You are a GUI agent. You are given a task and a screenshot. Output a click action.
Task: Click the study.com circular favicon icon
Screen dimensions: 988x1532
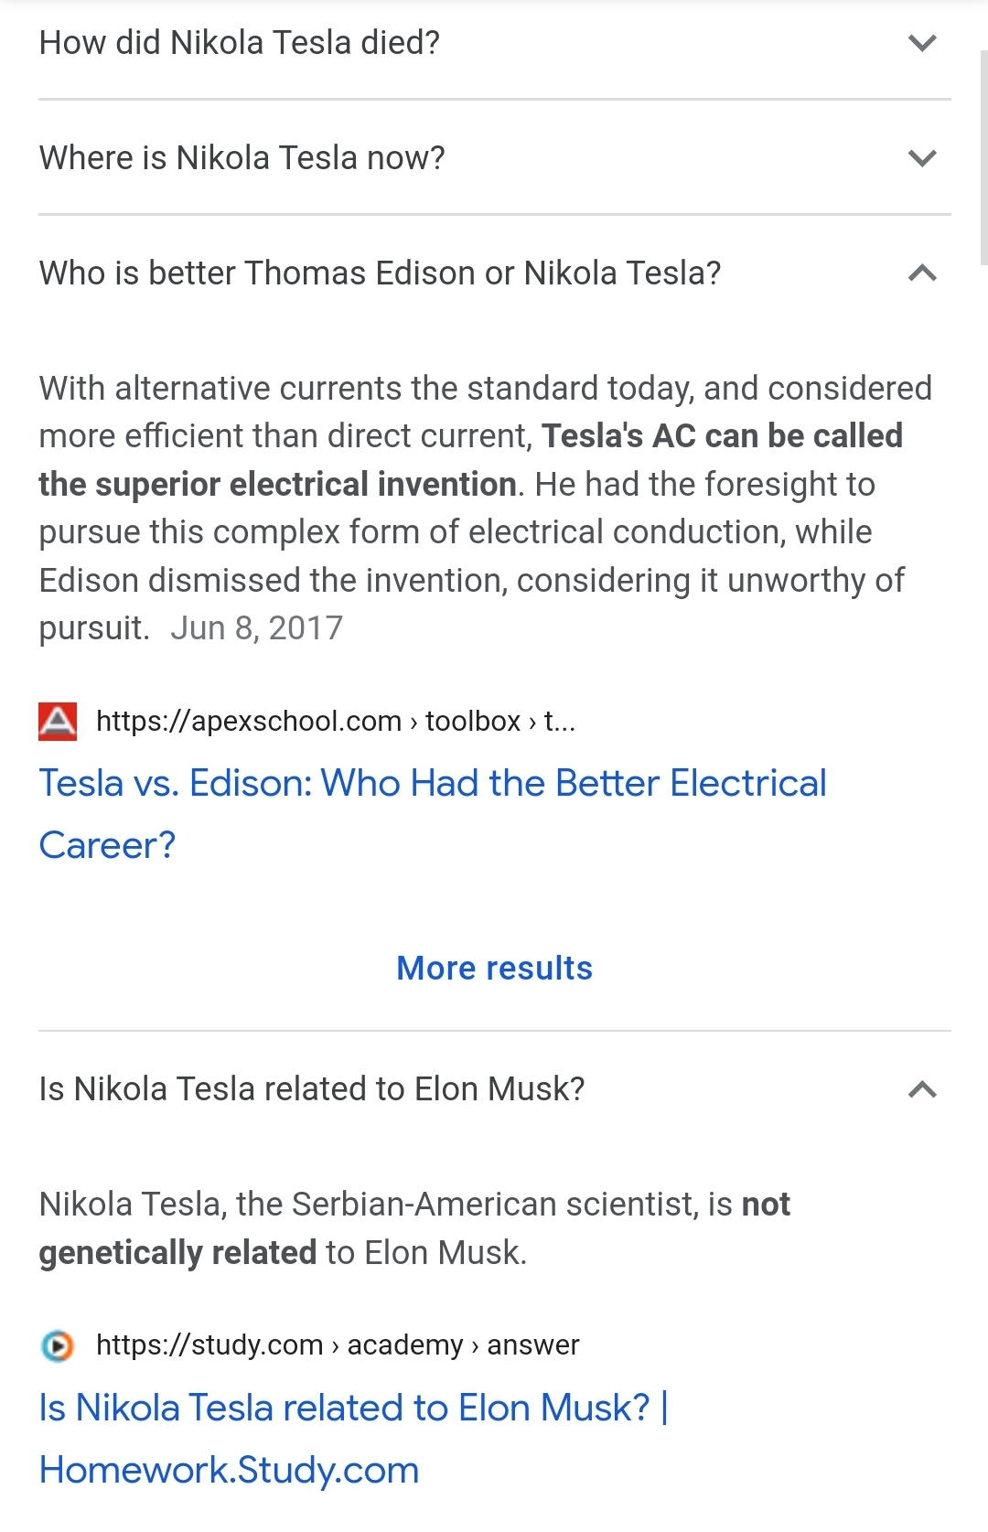click(58, 1345)
